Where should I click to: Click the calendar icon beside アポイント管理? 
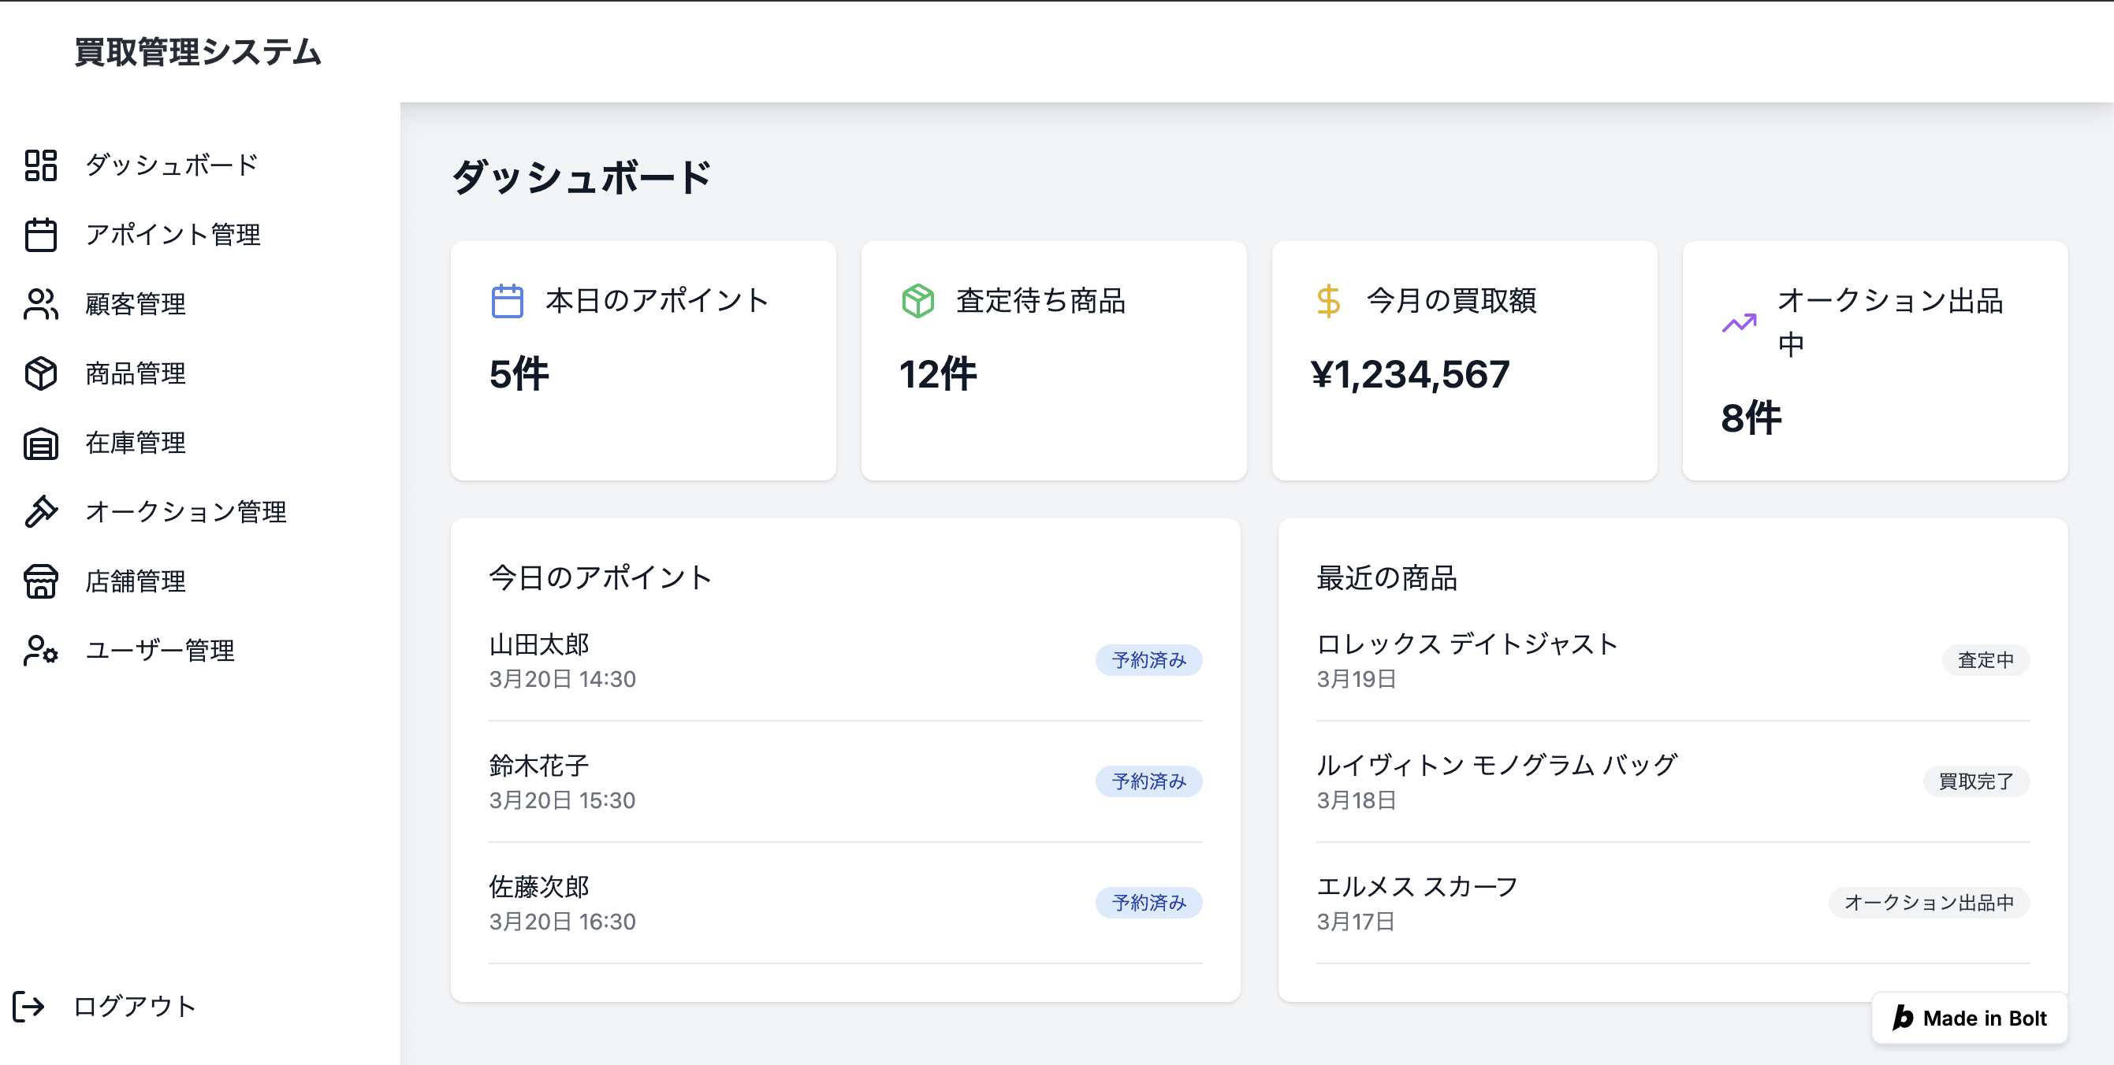(40, 235)
